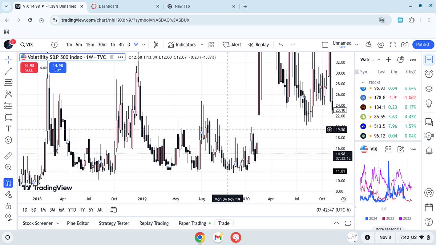
Task: Open go to date calendar icon
Action: click(113, 210)
